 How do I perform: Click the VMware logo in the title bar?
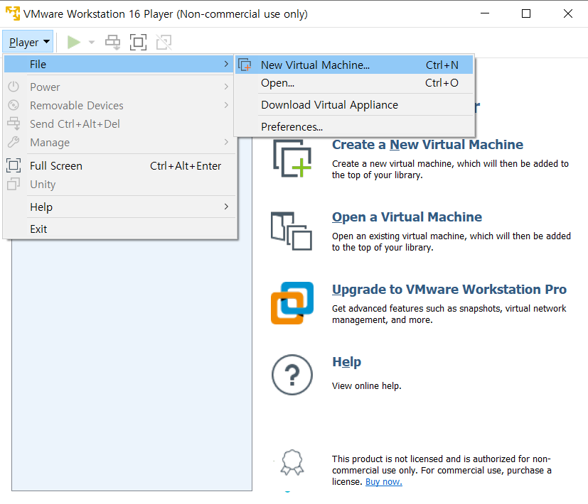13,13
